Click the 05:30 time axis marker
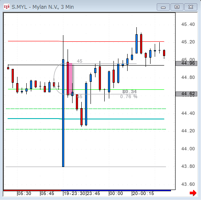Image resolution: width=201 pixels, height=200 pixels. (24, 194)
